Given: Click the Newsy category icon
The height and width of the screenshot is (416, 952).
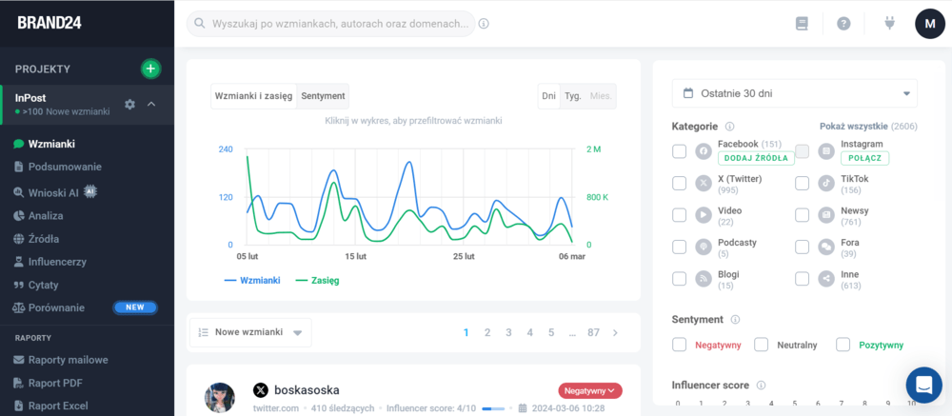Looking at the screenshot, I should 825,214.
